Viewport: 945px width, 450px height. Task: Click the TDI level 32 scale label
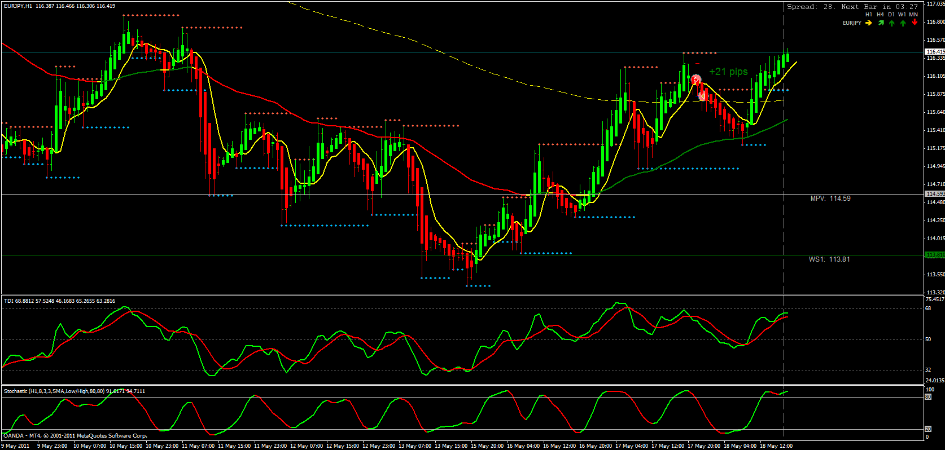point(929,370)
